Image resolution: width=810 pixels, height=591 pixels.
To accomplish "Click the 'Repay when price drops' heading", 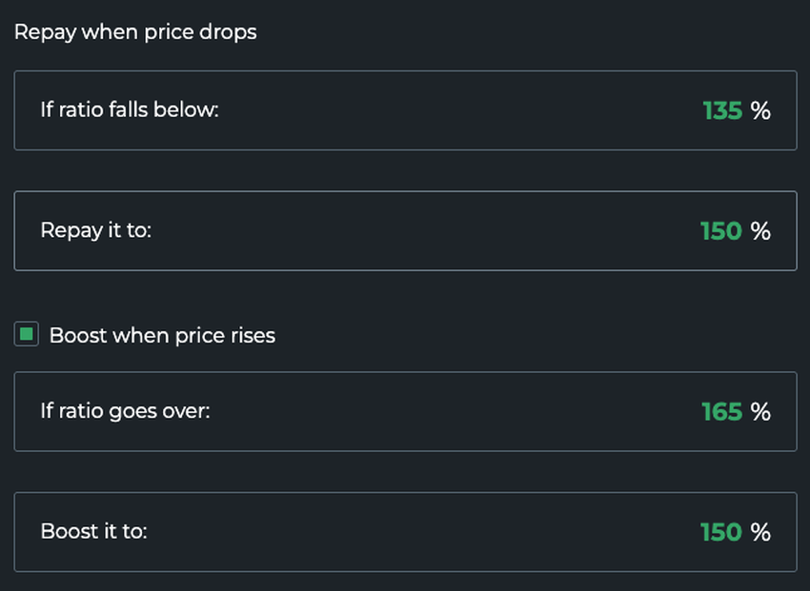I will pyautogui.click(x=135, y=31).
